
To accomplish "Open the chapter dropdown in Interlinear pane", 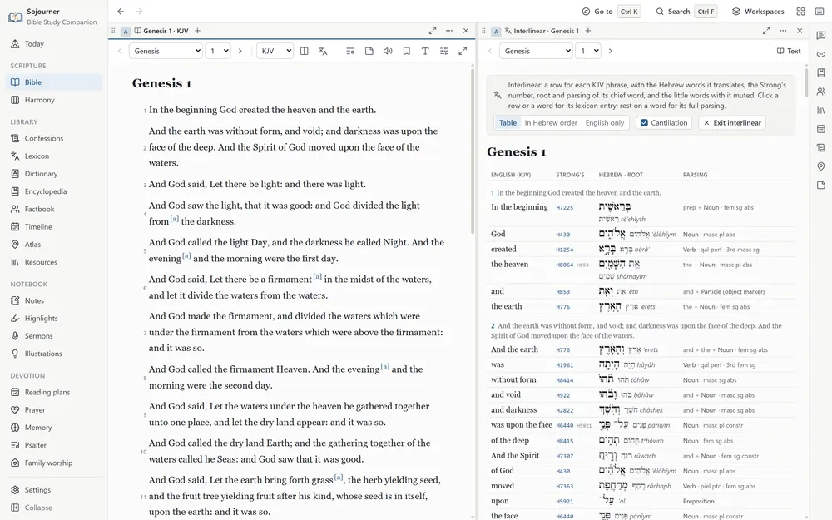I will pos(588,51).
